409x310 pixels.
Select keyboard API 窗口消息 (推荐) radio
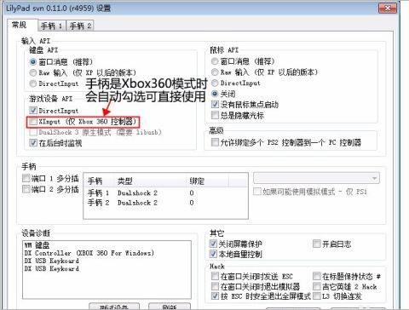33,61
